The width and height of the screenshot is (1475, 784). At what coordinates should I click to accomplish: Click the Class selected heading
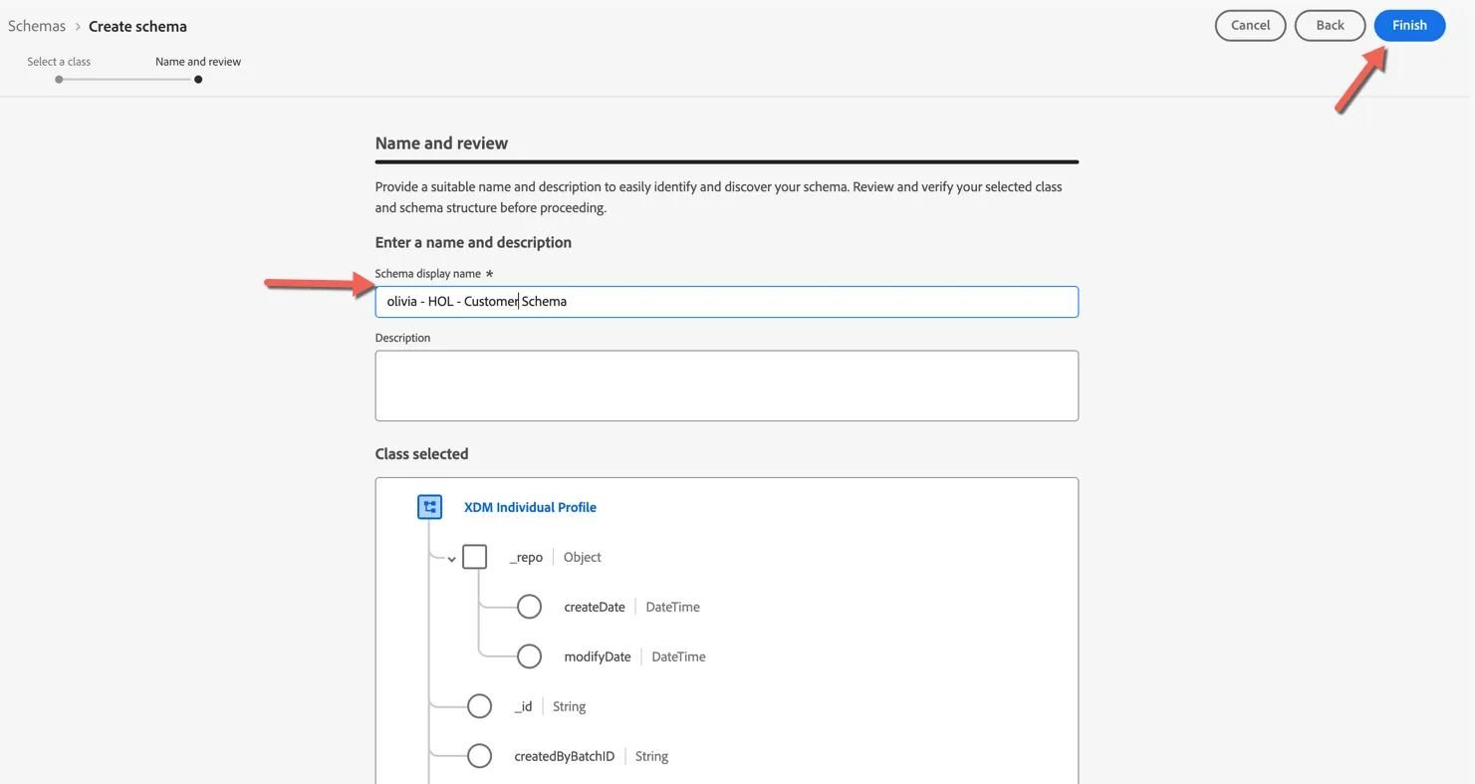pos(421,453)
